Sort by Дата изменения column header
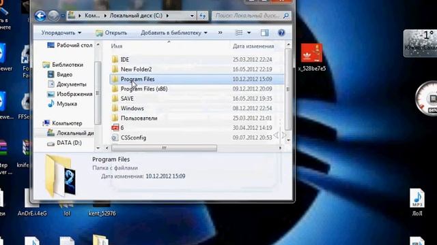 pyautogui.click(x=253, y=46)
